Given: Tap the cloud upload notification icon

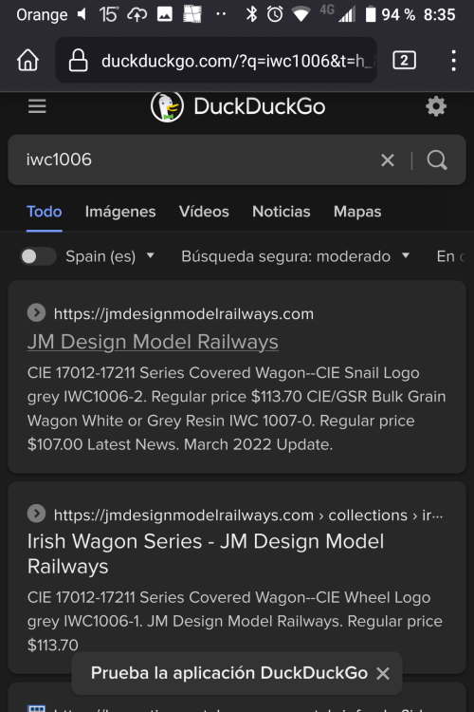Looking at the screenshot, I should pyautogui.click(x=137, y=14).
